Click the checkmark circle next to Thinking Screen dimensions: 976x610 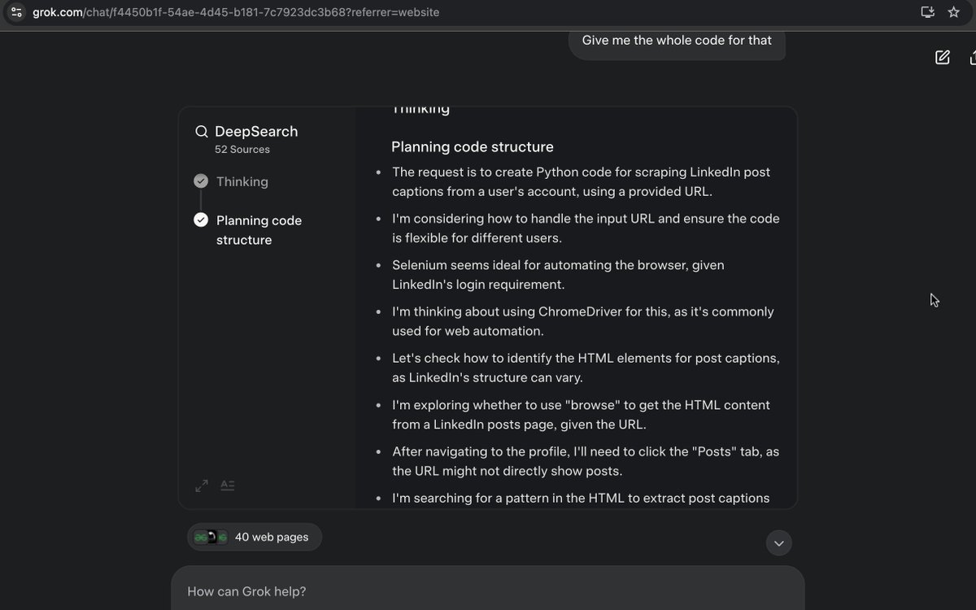click(x=201, y=181)
